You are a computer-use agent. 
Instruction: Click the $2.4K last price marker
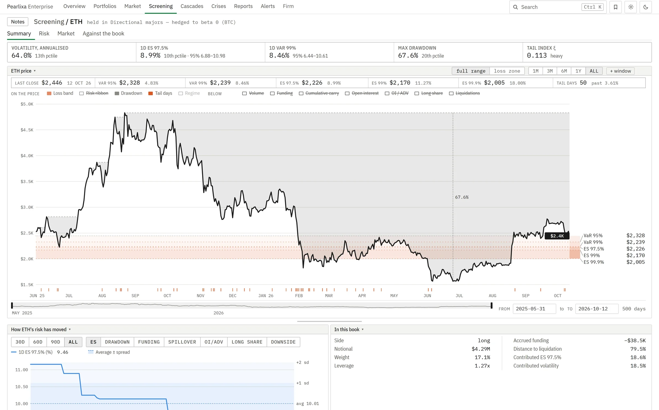tap(557, 236)
